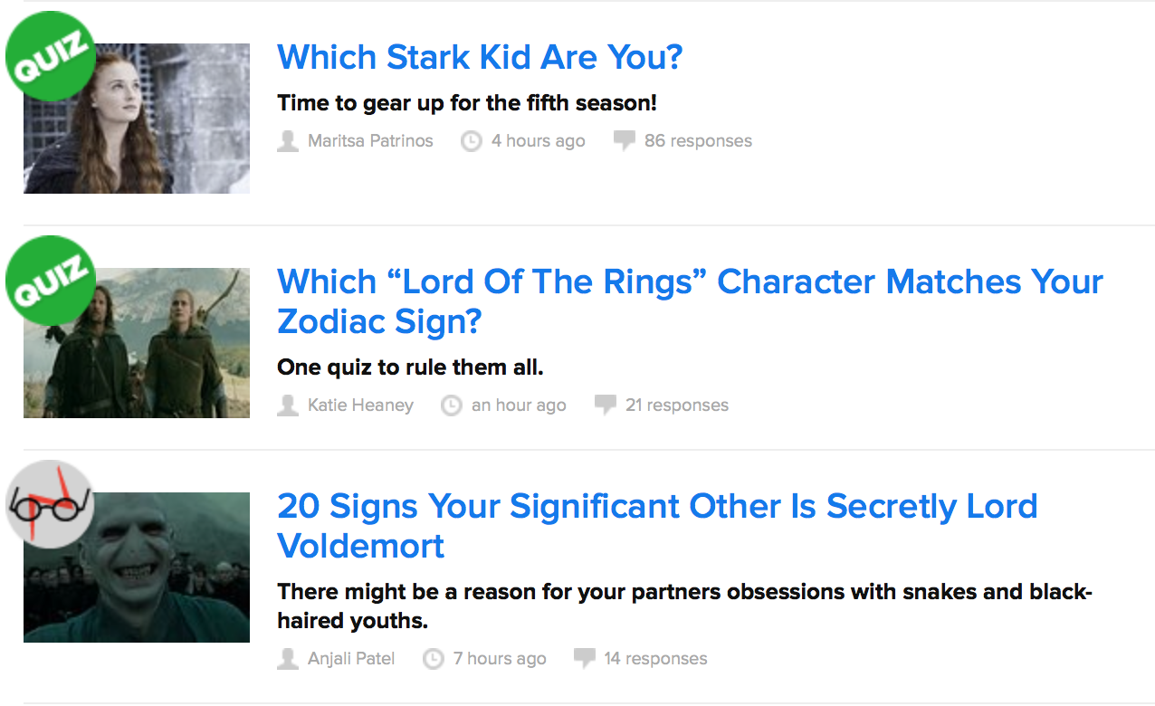Visit author Maritsa Patrinos's profile
This screenshot has width=1155, height=706.
(x=370, y=141)
